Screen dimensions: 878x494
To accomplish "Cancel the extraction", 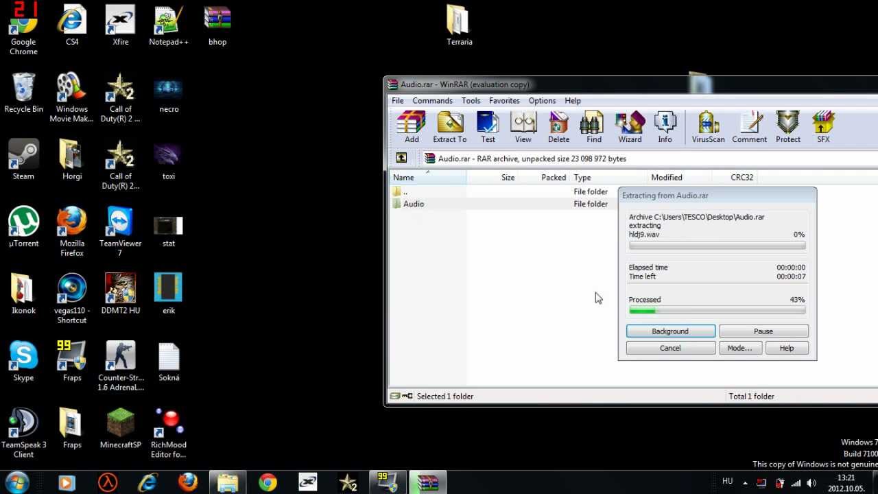I will [x=670, y=349].
